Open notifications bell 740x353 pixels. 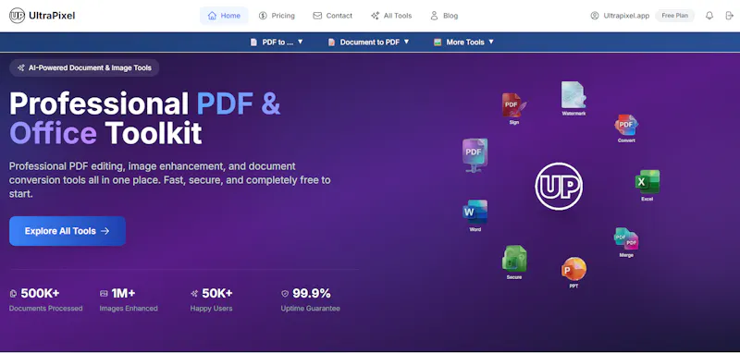coord(709,16)
